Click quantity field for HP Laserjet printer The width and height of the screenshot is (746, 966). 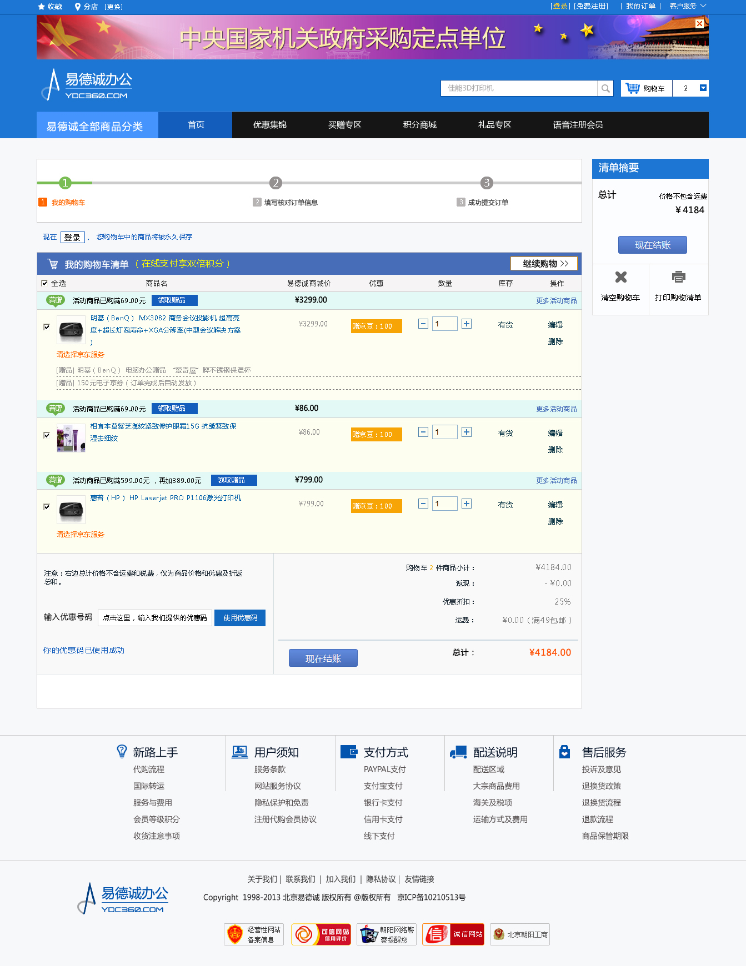point(445,504)
